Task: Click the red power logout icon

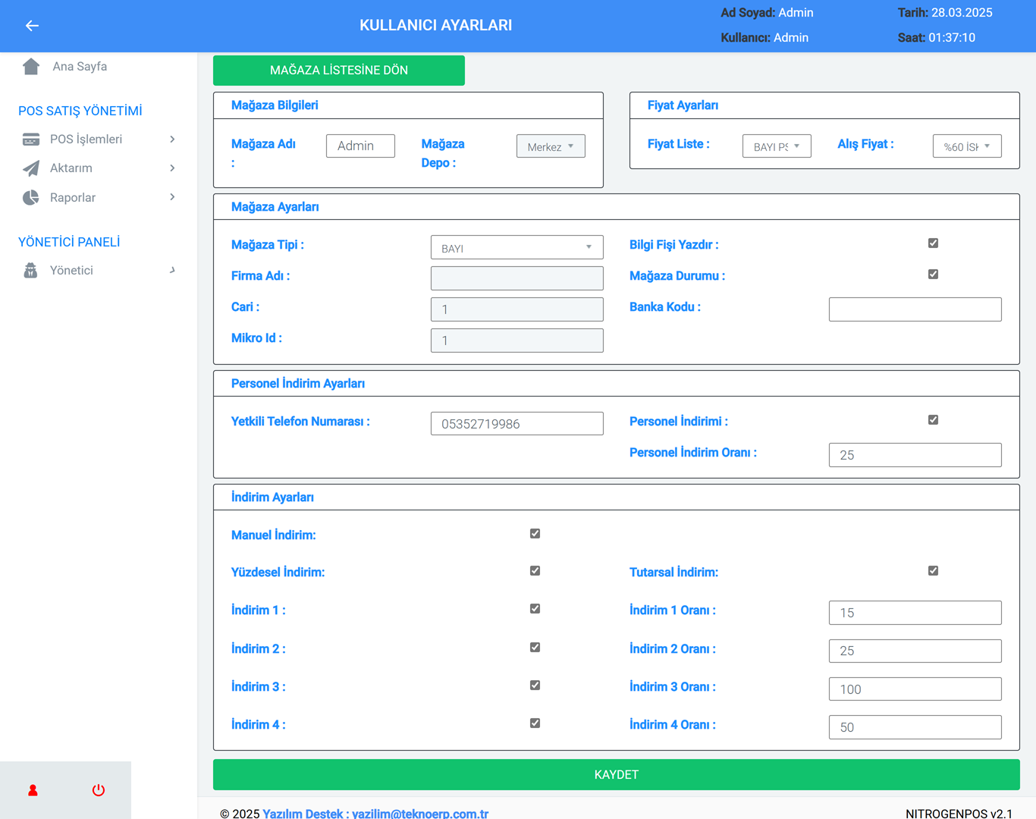Action: tap(99, 790)
